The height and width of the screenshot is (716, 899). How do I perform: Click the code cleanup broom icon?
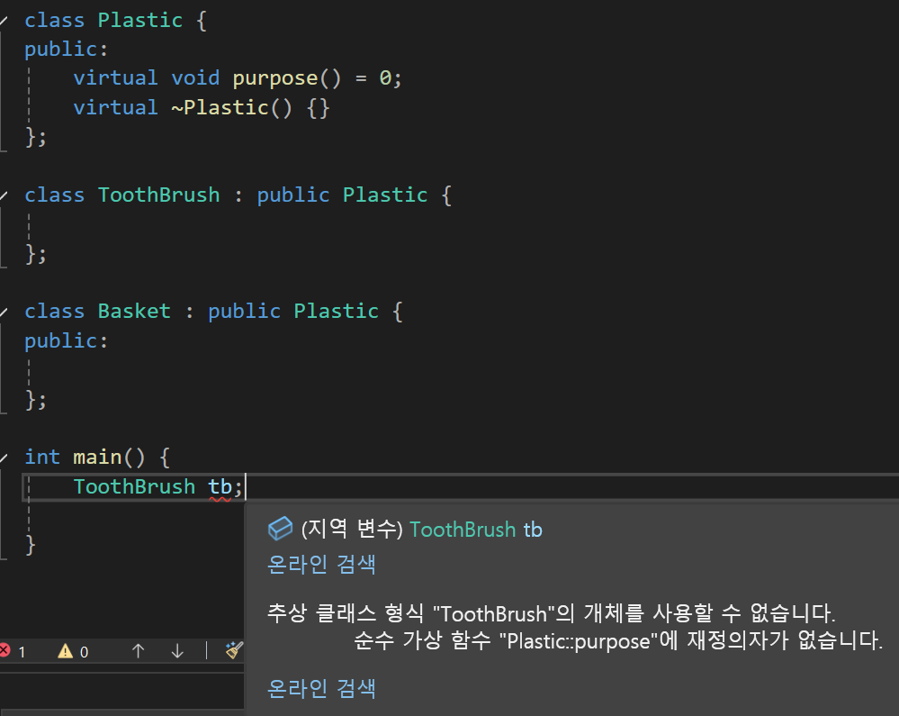click(235, 650)
